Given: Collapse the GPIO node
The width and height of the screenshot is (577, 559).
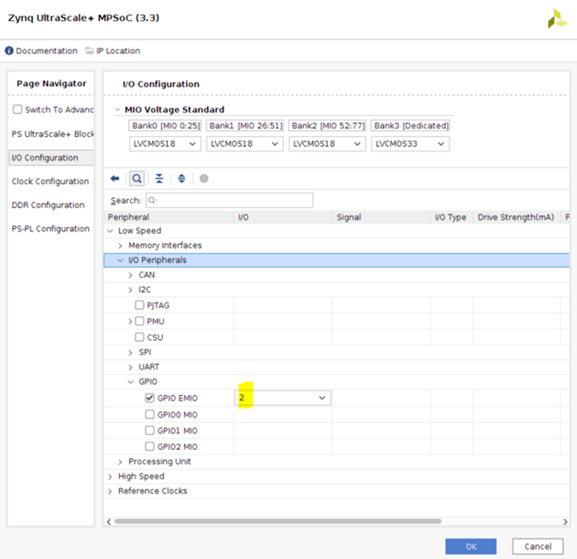Looking at the screenshot, I should click(130, 382).
